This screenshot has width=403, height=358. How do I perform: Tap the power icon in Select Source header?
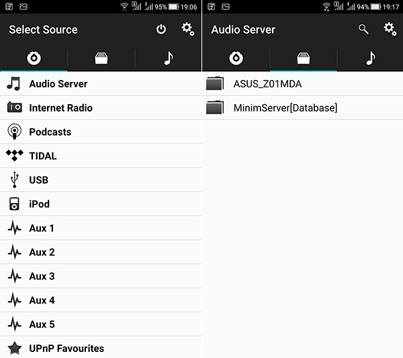[x=161, y=30]
